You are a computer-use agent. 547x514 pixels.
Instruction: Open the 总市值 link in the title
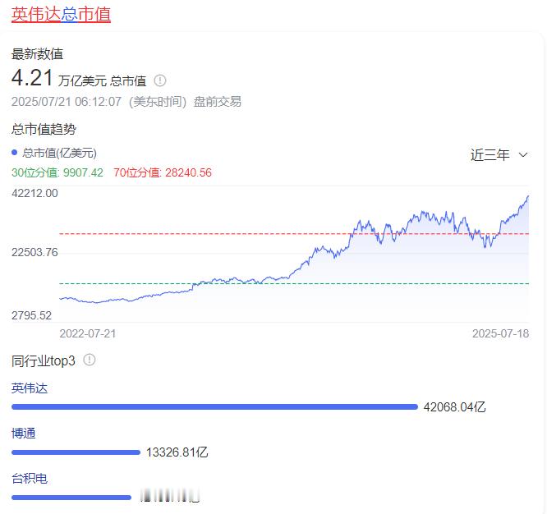pyautogui.click(x=86, y=15)
